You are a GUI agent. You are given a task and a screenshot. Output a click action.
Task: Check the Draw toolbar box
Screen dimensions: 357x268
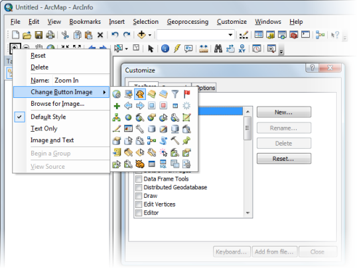pos(139,196)
